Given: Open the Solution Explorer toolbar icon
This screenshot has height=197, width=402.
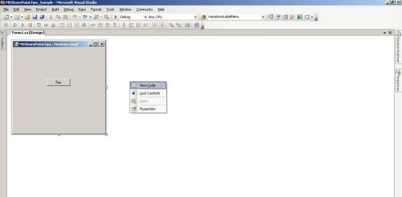Looking at the screenshot, I should tap(270, 17).
